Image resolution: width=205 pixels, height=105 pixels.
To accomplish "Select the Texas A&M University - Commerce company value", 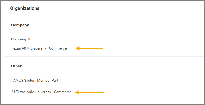I will pos(39,48).
